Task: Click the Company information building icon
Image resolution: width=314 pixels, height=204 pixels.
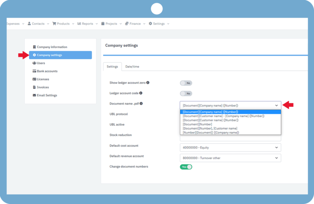Action: coord(34,47)
